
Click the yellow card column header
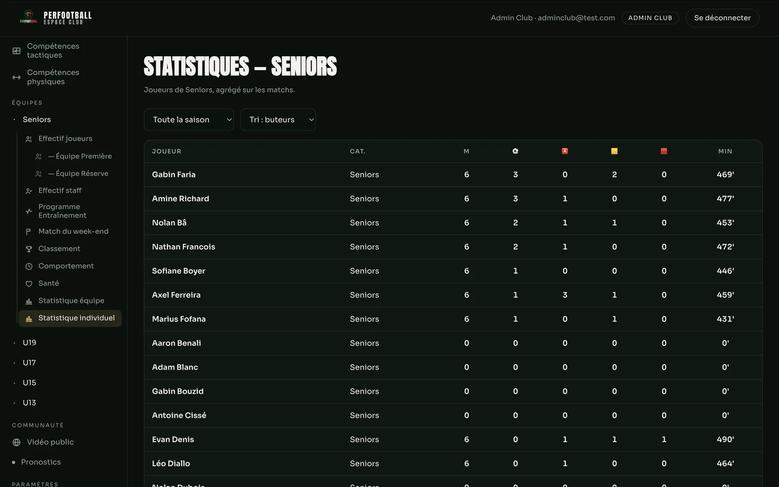click(x=614, y=151)
